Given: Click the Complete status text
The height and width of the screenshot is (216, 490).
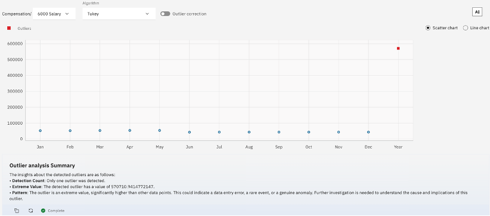Looking at the screenshot, I should coord(56,211).
